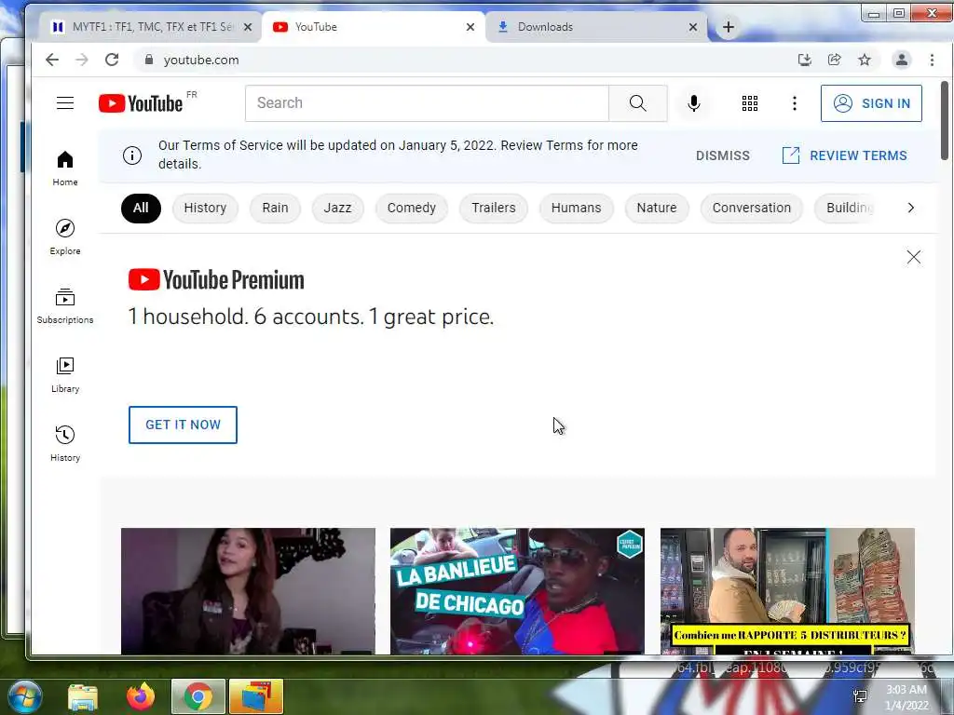Click the search magnifier button
The width and height of the screenshot is (954, 715).
tap(637, 103)
